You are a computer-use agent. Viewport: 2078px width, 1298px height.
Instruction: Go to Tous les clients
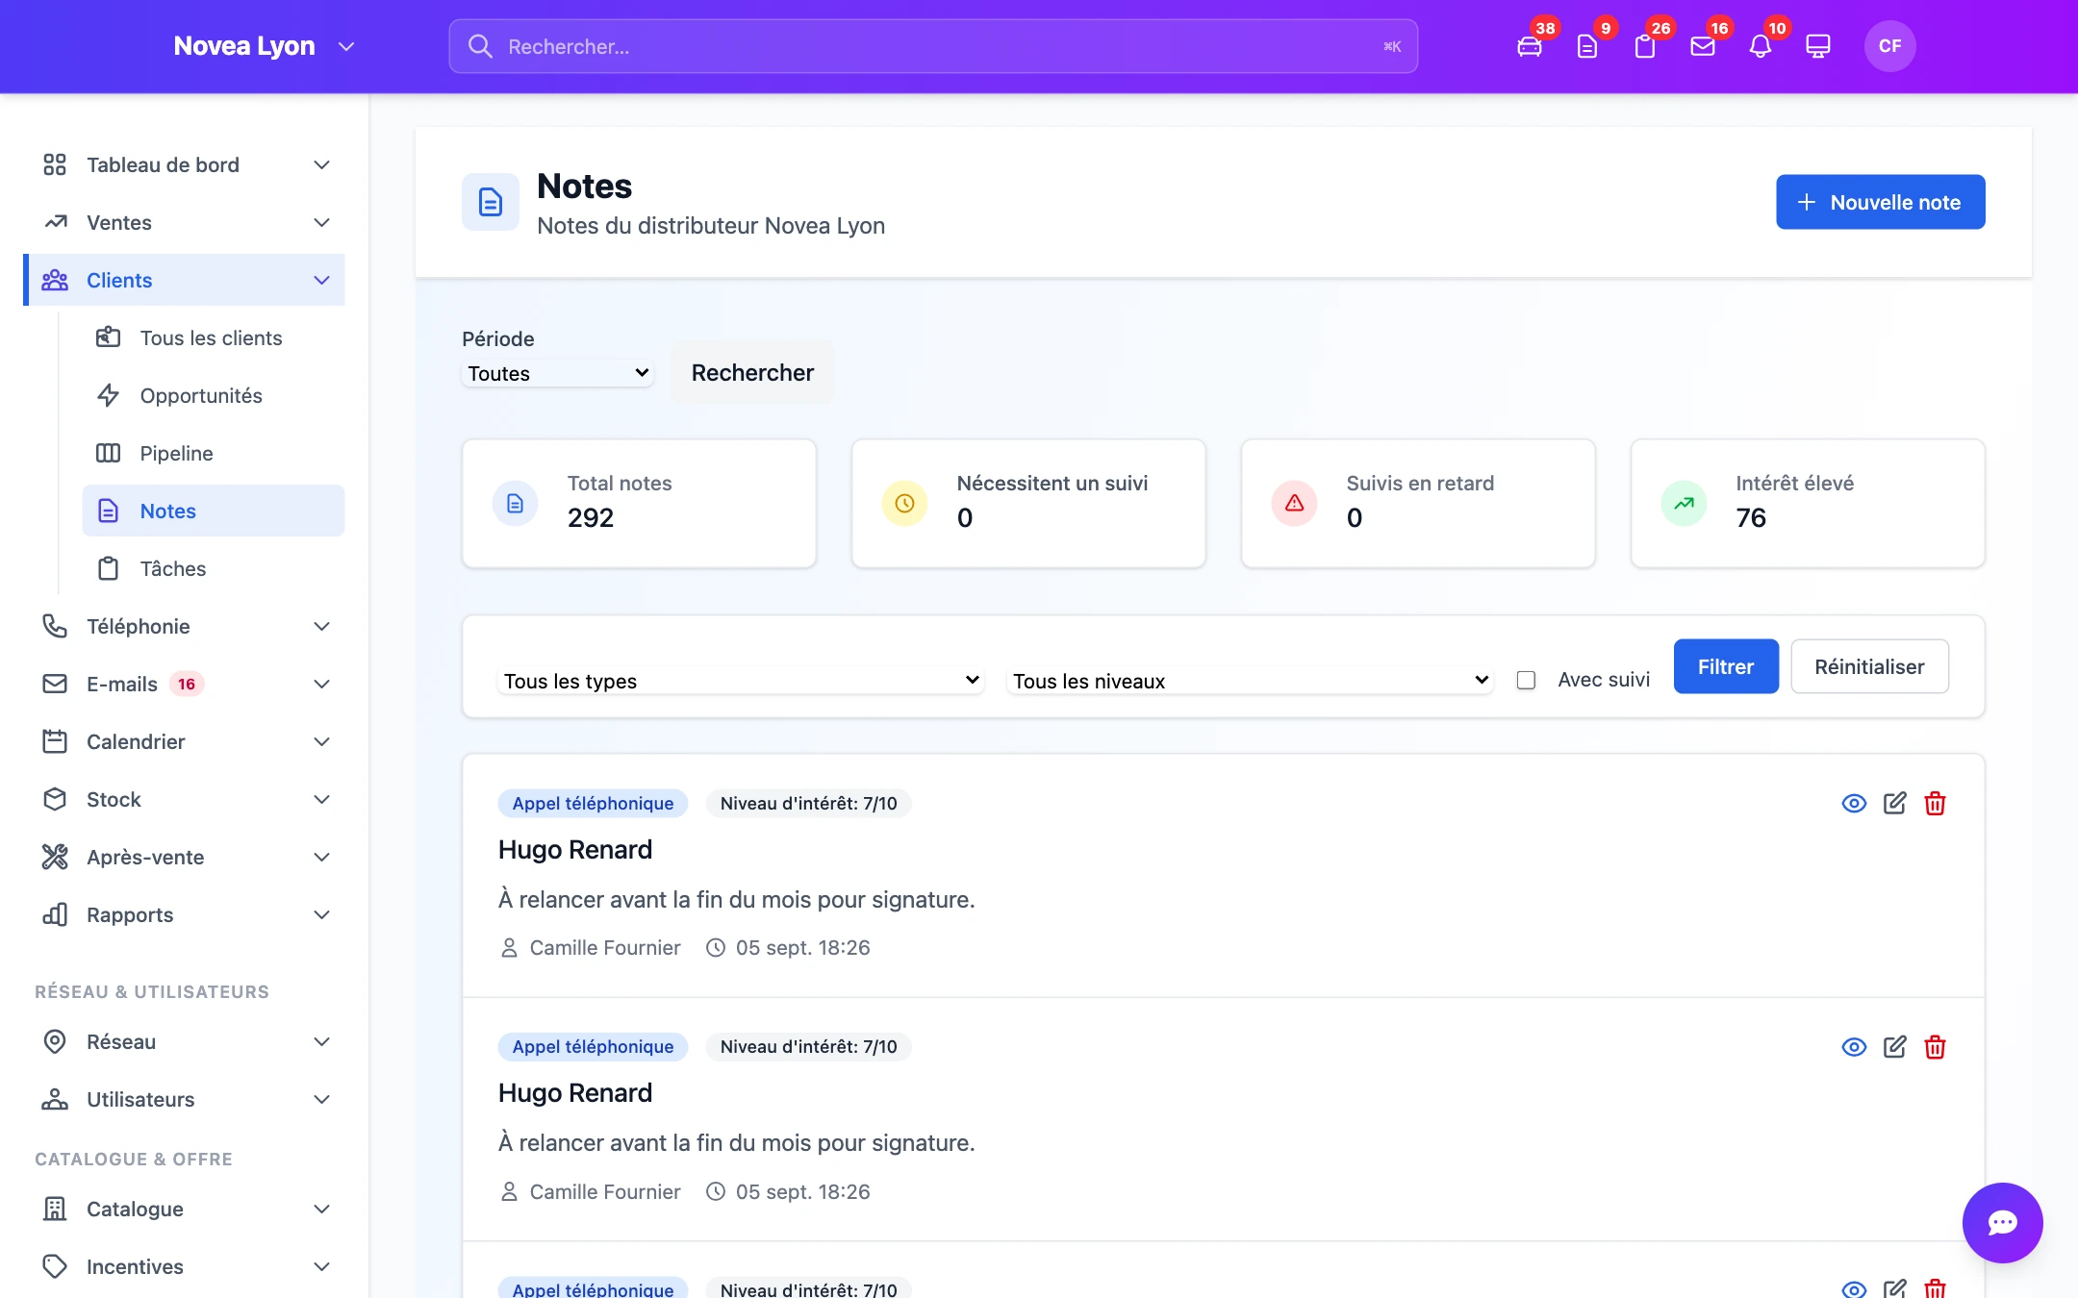[214, 337]
